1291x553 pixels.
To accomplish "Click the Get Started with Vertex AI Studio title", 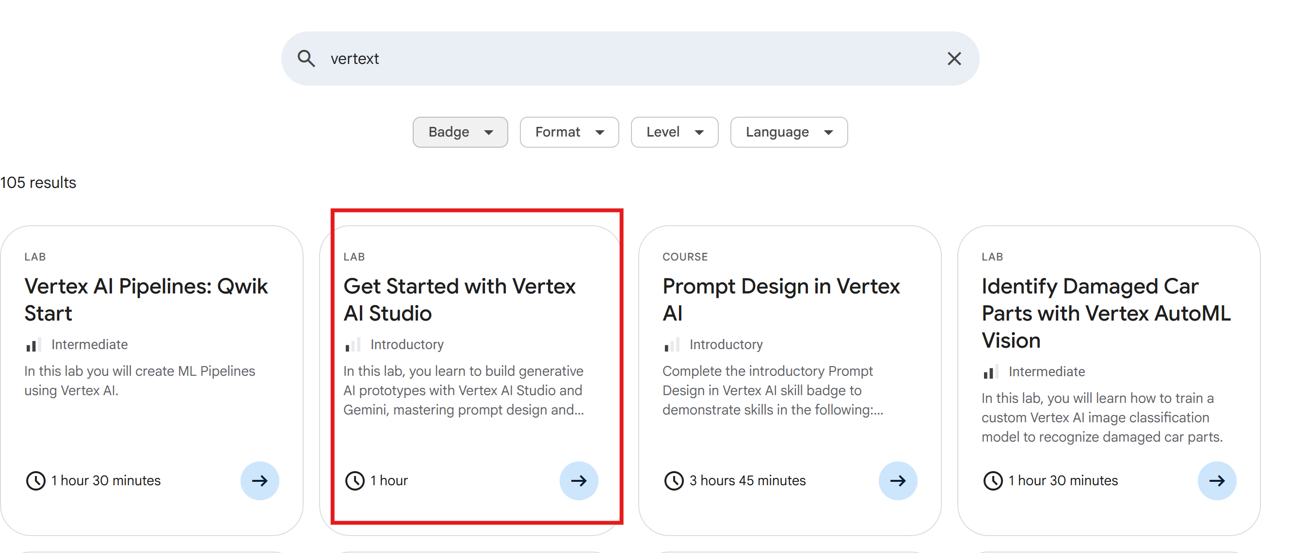I will [460, 299].
